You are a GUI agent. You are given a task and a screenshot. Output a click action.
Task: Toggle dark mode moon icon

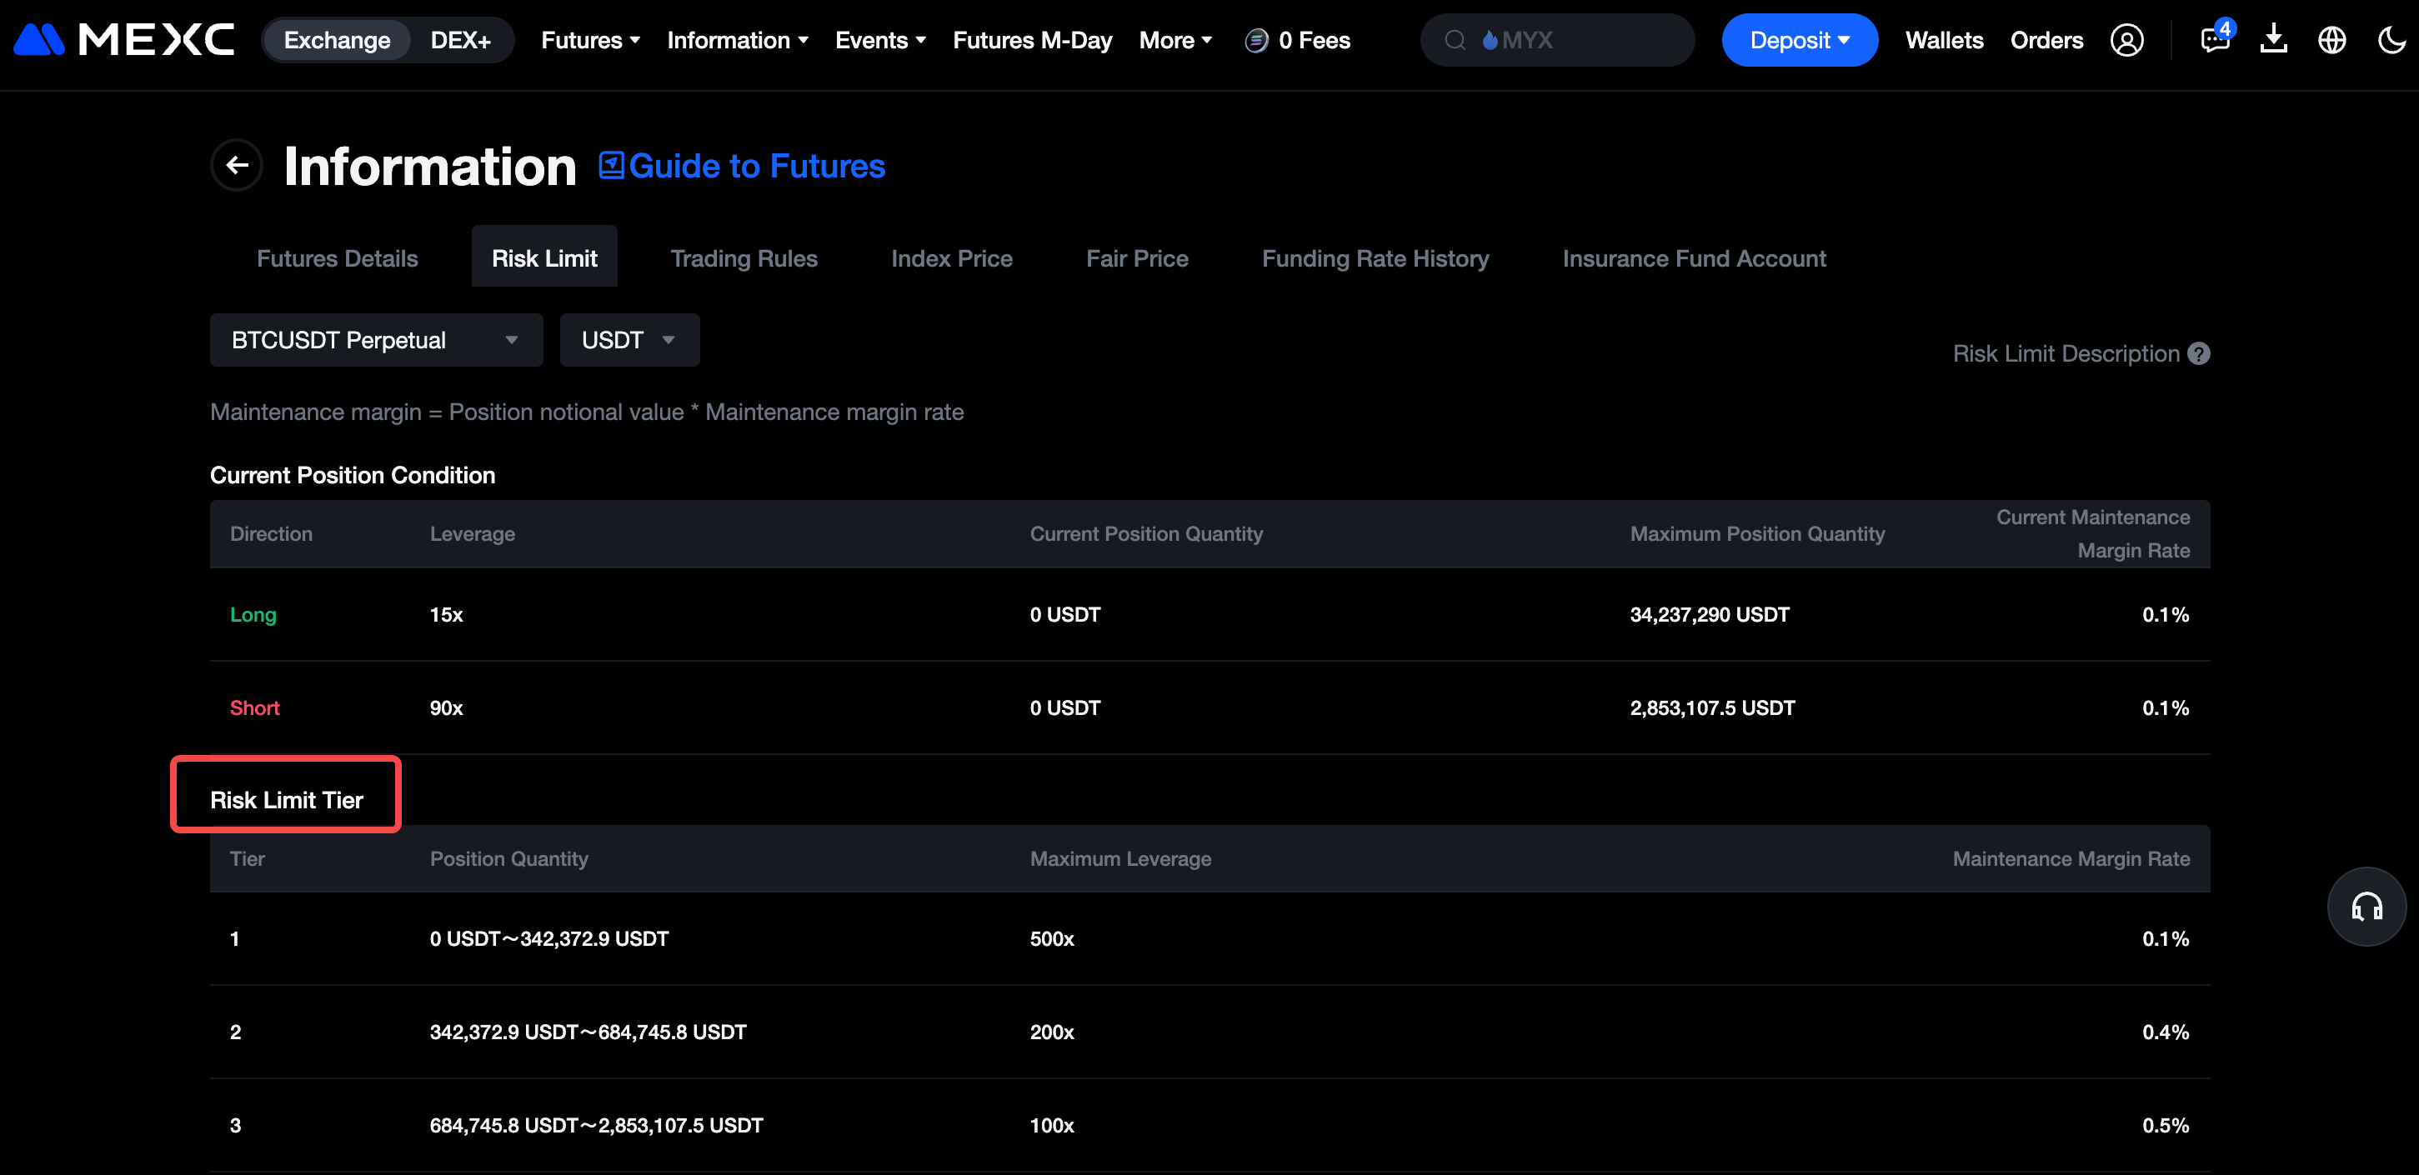tap(2391, 40)
